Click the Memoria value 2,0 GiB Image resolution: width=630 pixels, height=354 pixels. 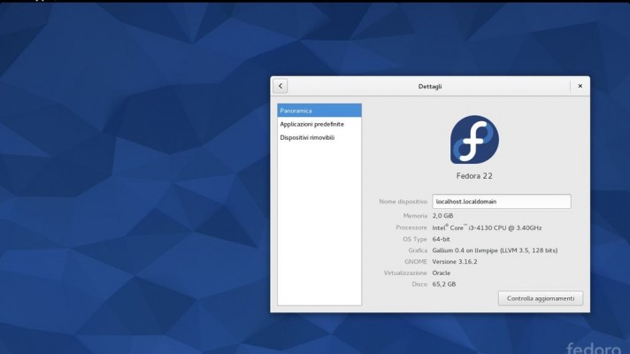coord(442,216)
